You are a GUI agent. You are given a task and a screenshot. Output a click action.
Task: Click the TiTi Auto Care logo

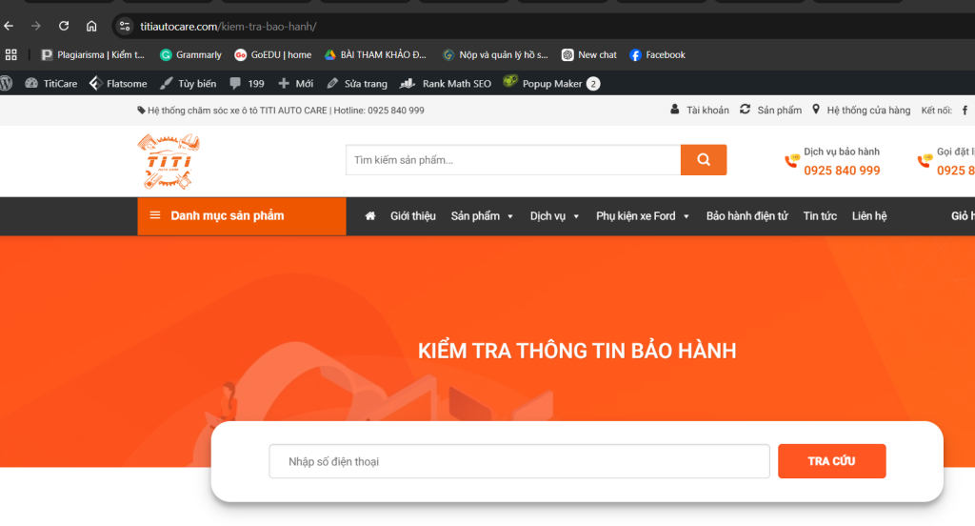[x=169, y=161]
